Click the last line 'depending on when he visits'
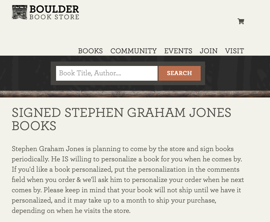270x222 pixels. (71, 211)
